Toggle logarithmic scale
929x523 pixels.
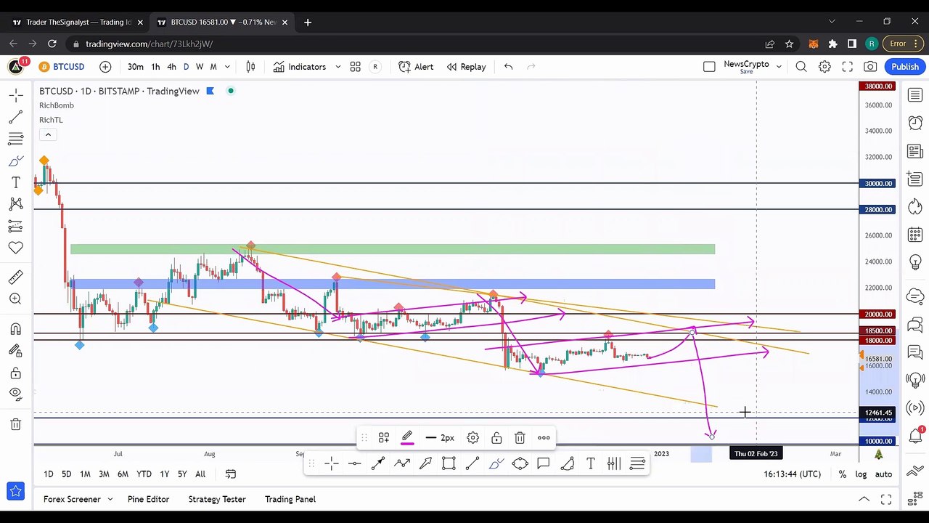(861, 474)
